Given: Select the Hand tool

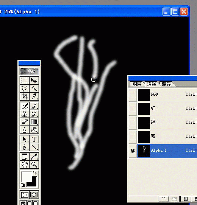Looking at the screenshot, I should tap(25, 165).
